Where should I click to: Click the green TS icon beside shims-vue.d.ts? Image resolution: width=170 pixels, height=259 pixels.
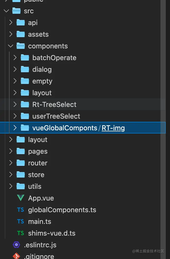tap(21, 233)
